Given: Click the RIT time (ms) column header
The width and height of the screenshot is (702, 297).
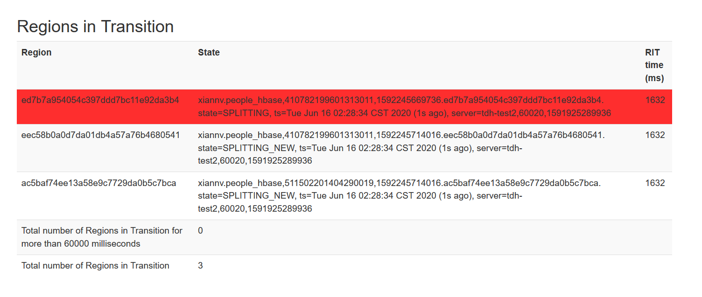Looking at the screenshot, I should pyautogui.click(x=654, y=65).
